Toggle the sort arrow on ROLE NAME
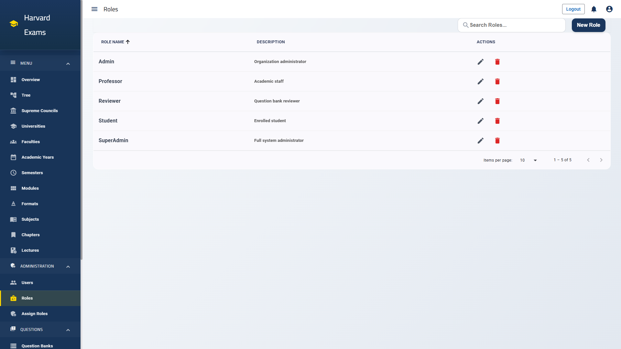 tap(128, 42)
